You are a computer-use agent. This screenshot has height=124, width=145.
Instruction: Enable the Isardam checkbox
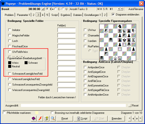[85, 41]
